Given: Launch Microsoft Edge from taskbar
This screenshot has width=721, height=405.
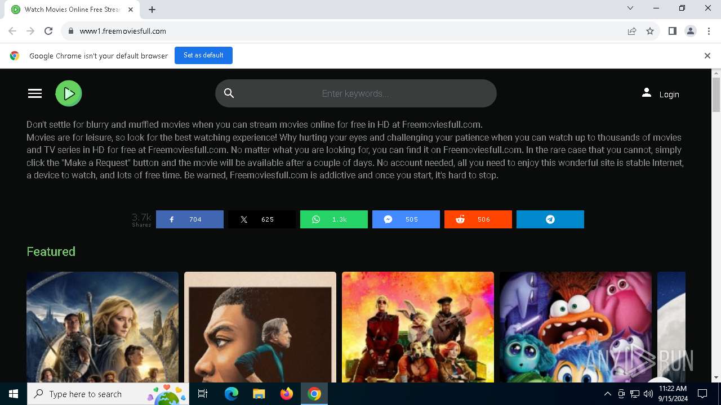Looking at the screenshot, I should click(231, 394).
